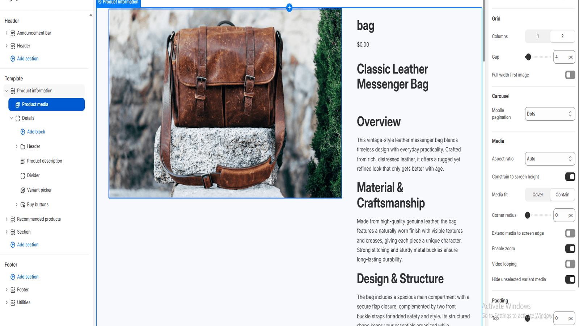Open the Mobile pagination dropdown
The height and width of the screenshot is (326, 579).
point(550,113)
